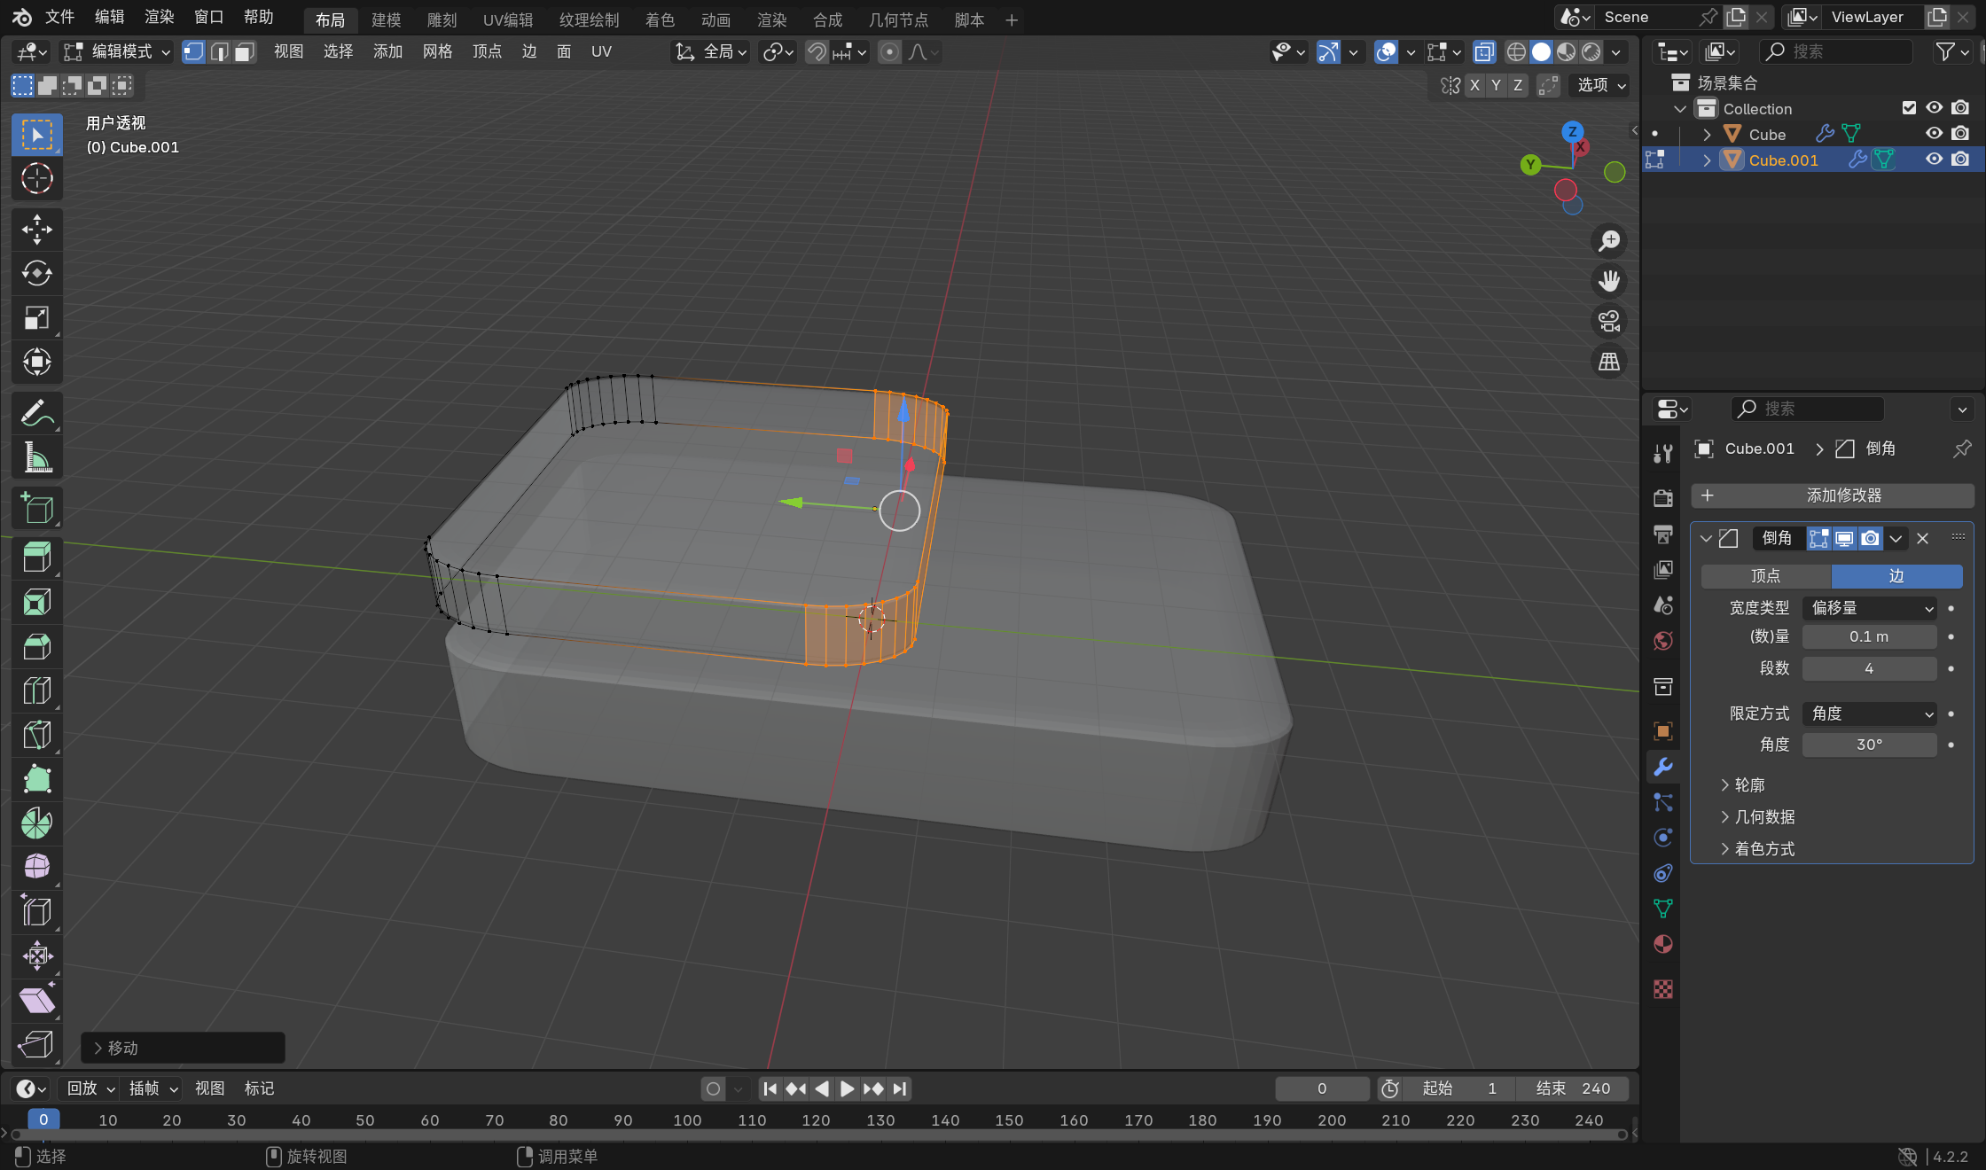The width and height of the screenshot is (1986, 1170).
Task: Select the 顶点 affect button in bevel modifier
Action: pyautogui.click(x=1765, y=576)
